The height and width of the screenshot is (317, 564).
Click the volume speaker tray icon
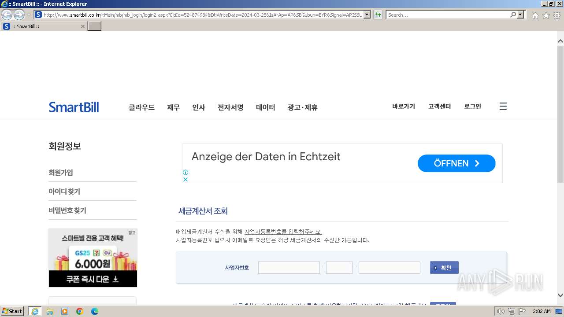(501, 311)
